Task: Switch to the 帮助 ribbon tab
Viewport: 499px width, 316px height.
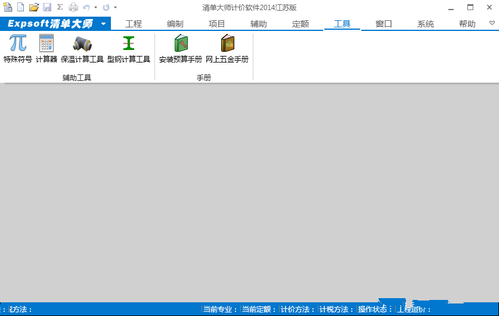Action: tap(467, 24)
